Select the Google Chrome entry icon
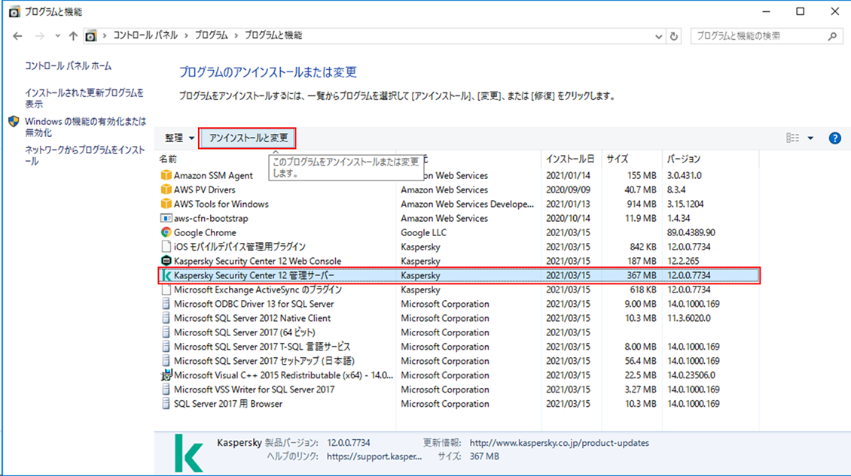Viewport: 851px width, 476px height. point(165,232)
